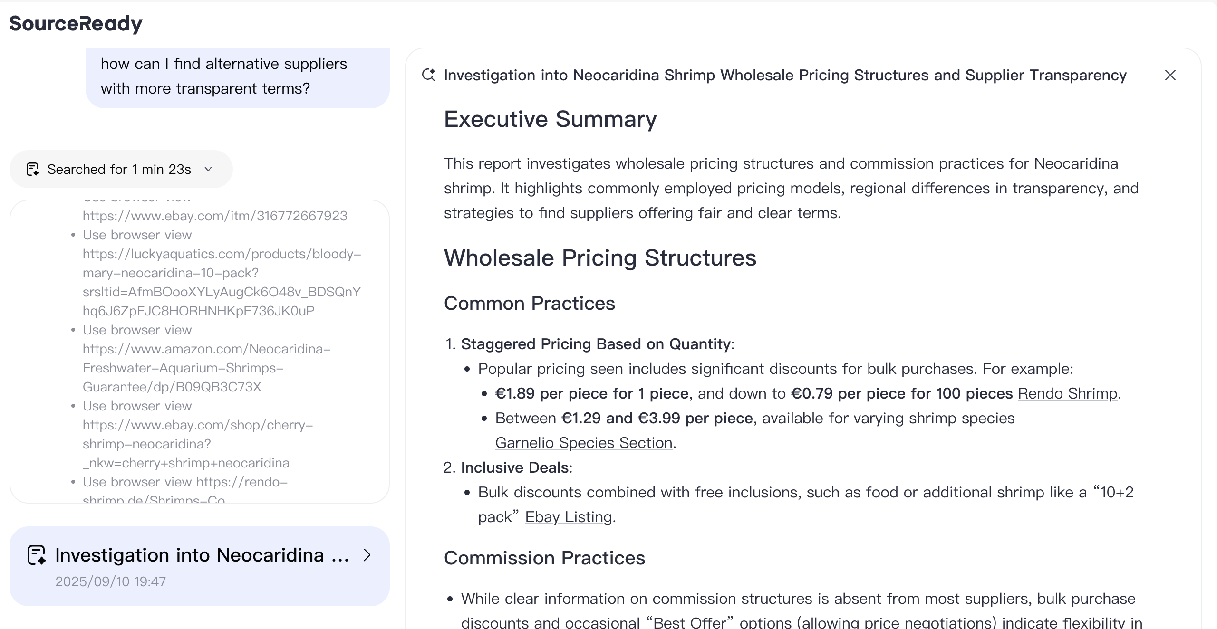Click the 2025/09/10 19:47 timestamp

click(110, 581)
